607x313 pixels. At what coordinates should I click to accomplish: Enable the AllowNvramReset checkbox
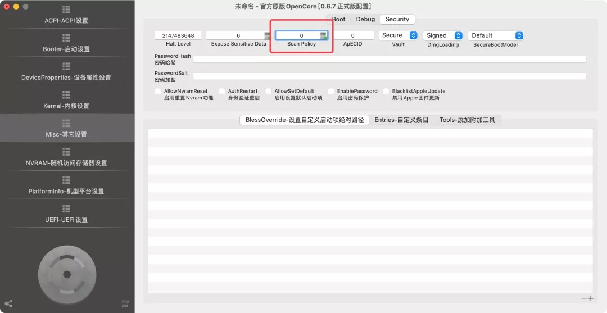point(158,91)
